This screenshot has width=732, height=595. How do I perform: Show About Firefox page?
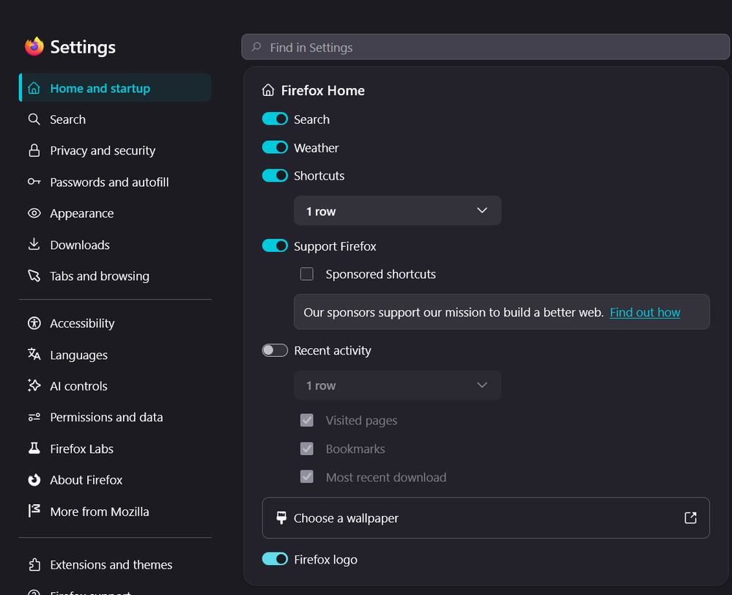pyautogui.click(x=115, y=480)
